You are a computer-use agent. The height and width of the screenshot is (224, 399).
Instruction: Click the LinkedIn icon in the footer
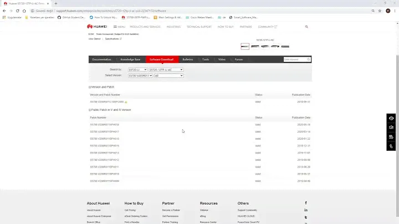306,210
